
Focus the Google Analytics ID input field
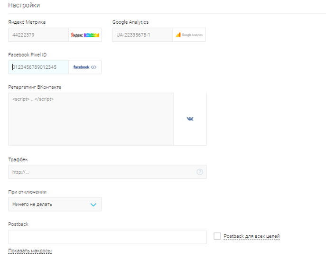click(143, 35)
